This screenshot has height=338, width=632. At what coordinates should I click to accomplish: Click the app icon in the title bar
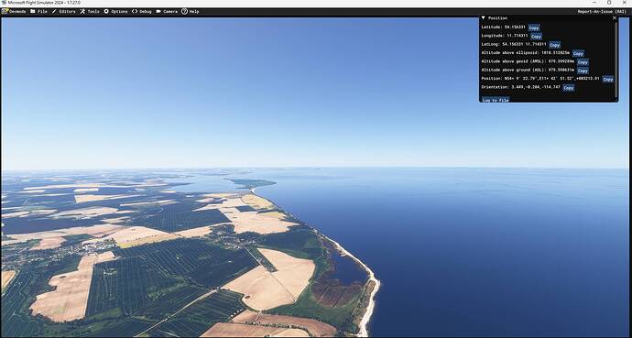(x=4, y=3)
